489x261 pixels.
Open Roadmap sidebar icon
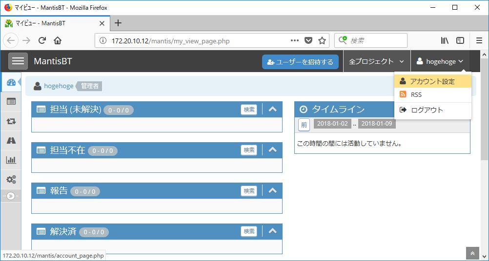pyautogui.click(x=11, y=141)
